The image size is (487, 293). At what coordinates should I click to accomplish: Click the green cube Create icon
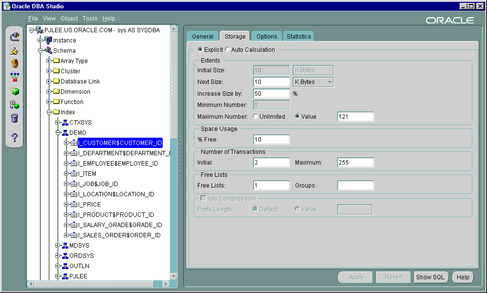tap(15, 91)
